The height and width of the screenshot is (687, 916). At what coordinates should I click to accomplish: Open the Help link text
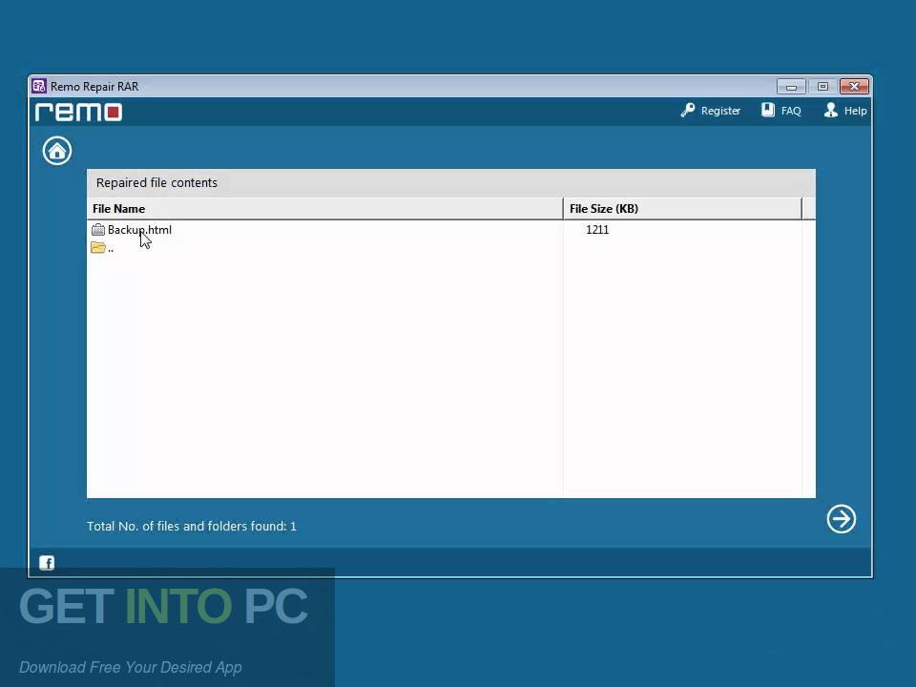coord(855,111)
